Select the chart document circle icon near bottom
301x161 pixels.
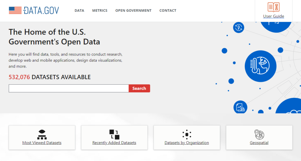[x=240, y=107]
